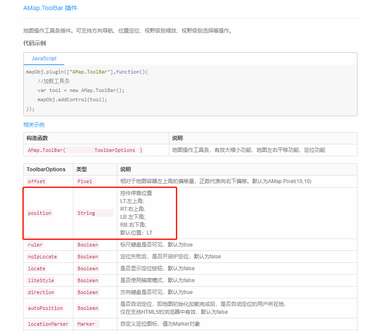Screen dimensions: 383x331
Task: Click the highlighted position property
Action: pos(40,213)
